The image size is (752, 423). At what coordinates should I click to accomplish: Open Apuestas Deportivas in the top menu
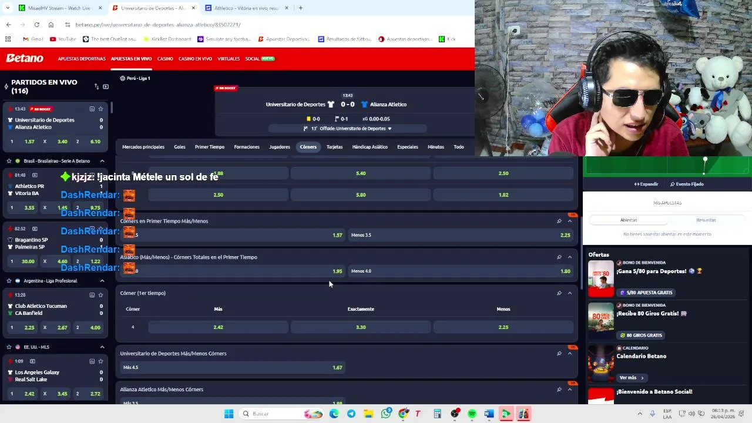click(x=82, y=59)
